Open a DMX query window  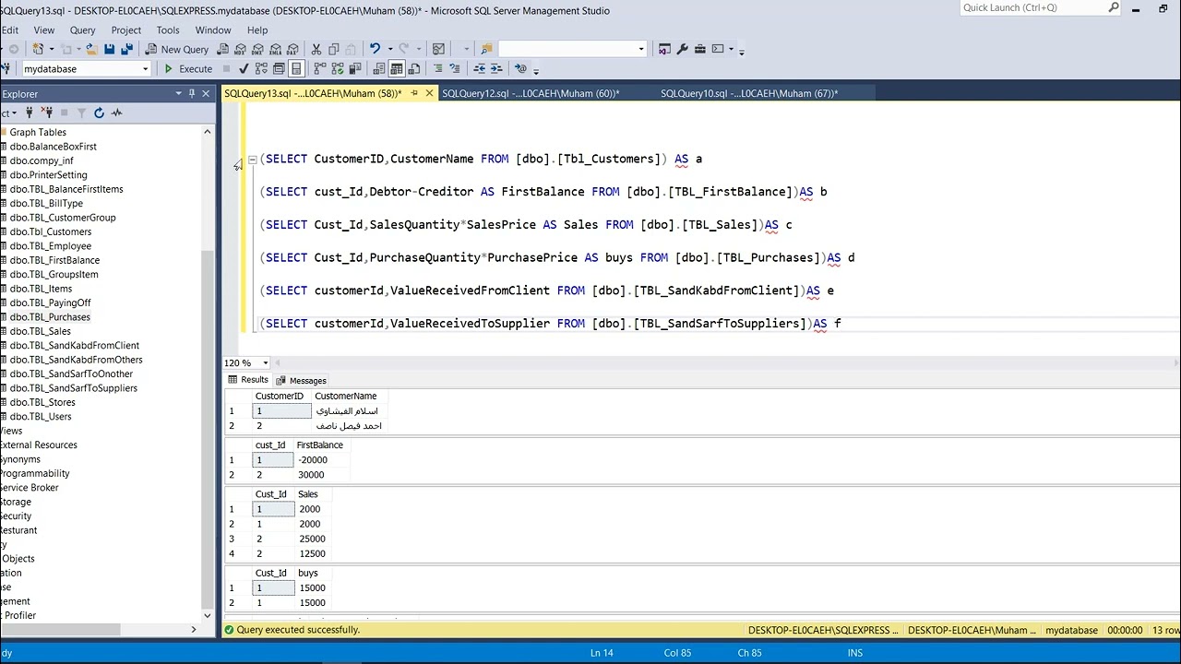(x=257, y=49)
